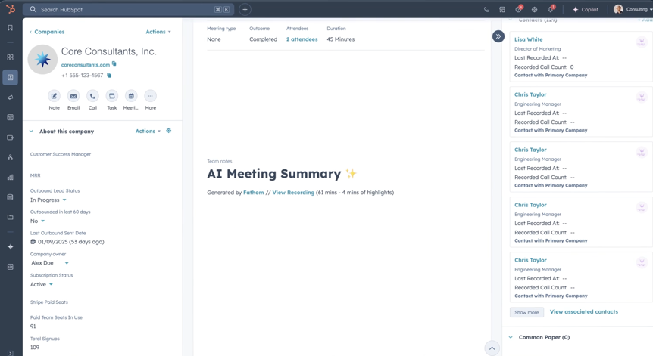653x356 pixels.
Task: Click the Total Signups value 109
Action: pyautogui.click(x=35, y=347)
